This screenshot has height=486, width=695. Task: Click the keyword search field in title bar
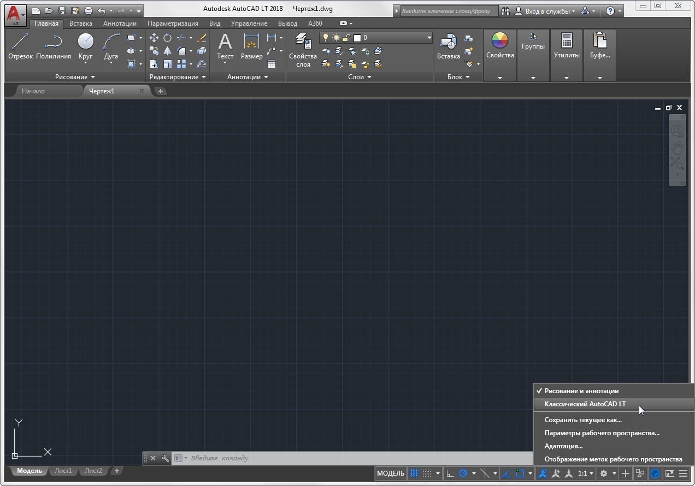[449, 11]
